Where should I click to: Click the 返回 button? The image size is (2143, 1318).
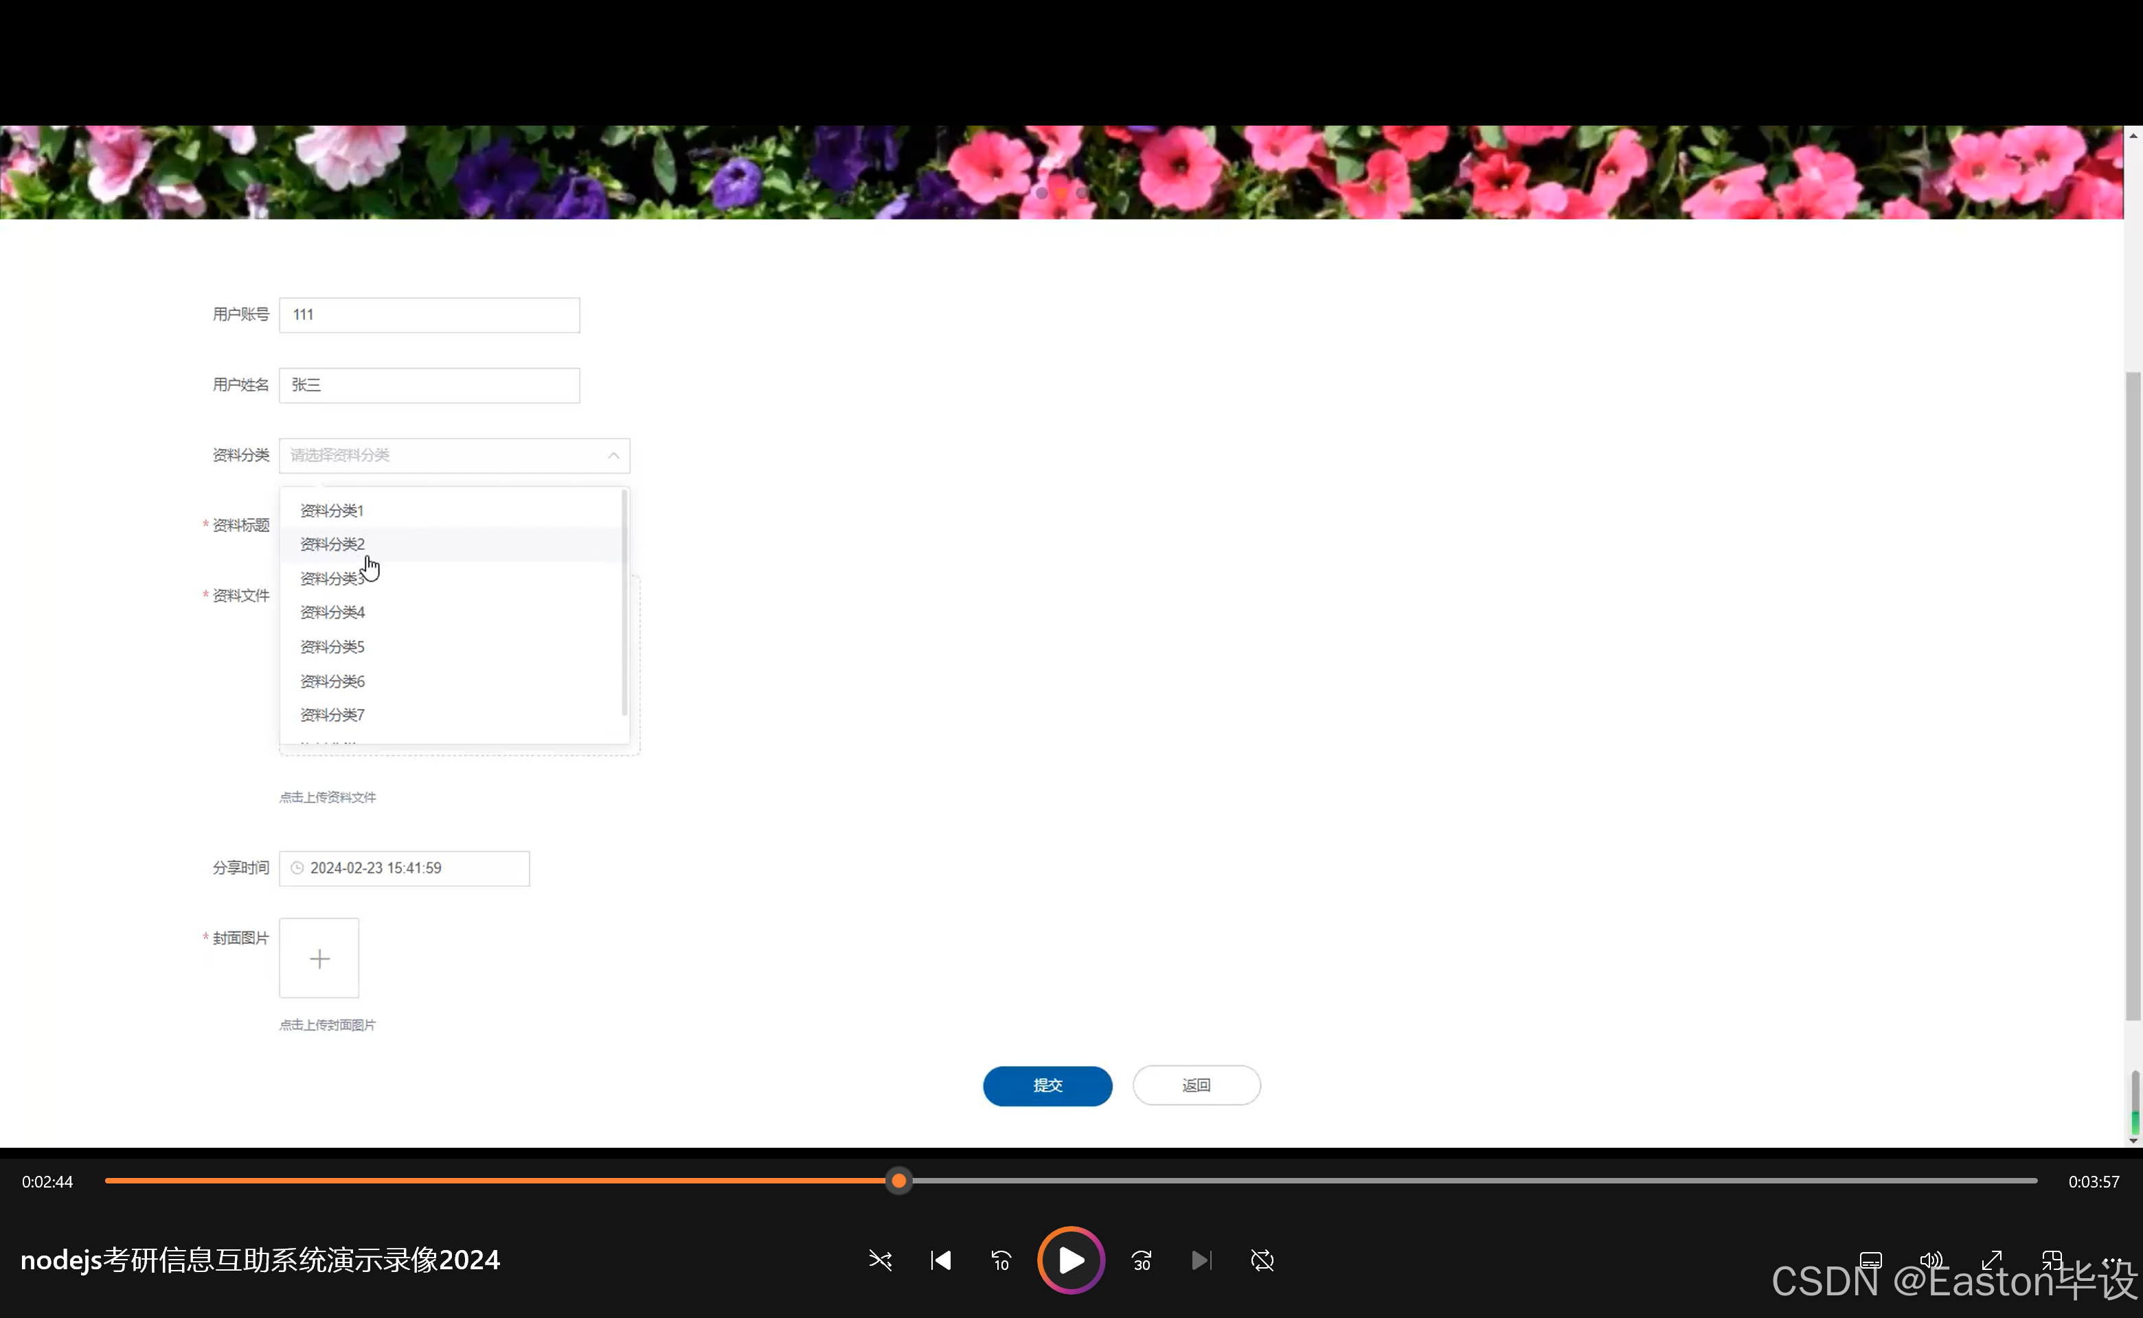pos(1196,1085)
